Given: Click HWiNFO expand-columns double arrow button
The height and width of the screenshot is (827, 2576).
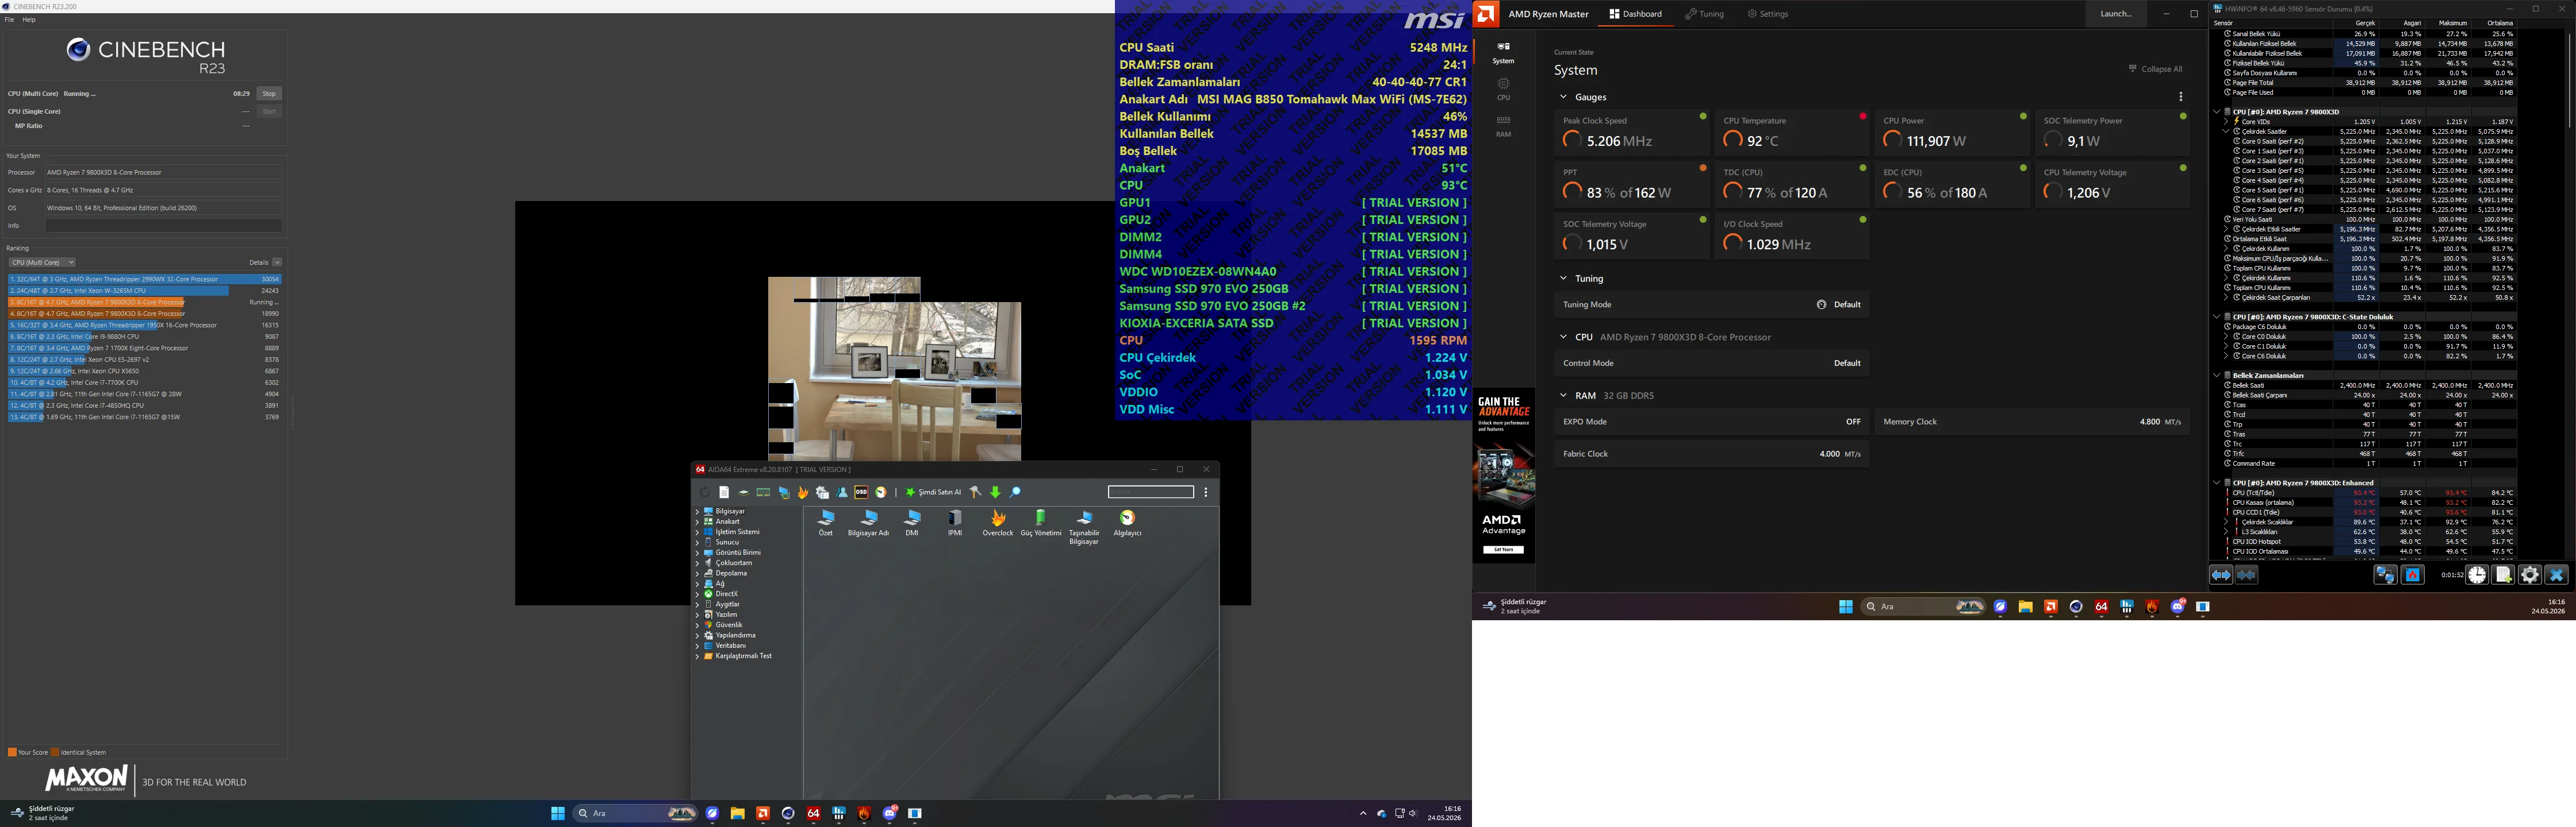Looking at the screenshot, I should click(x=2221, y=575).
